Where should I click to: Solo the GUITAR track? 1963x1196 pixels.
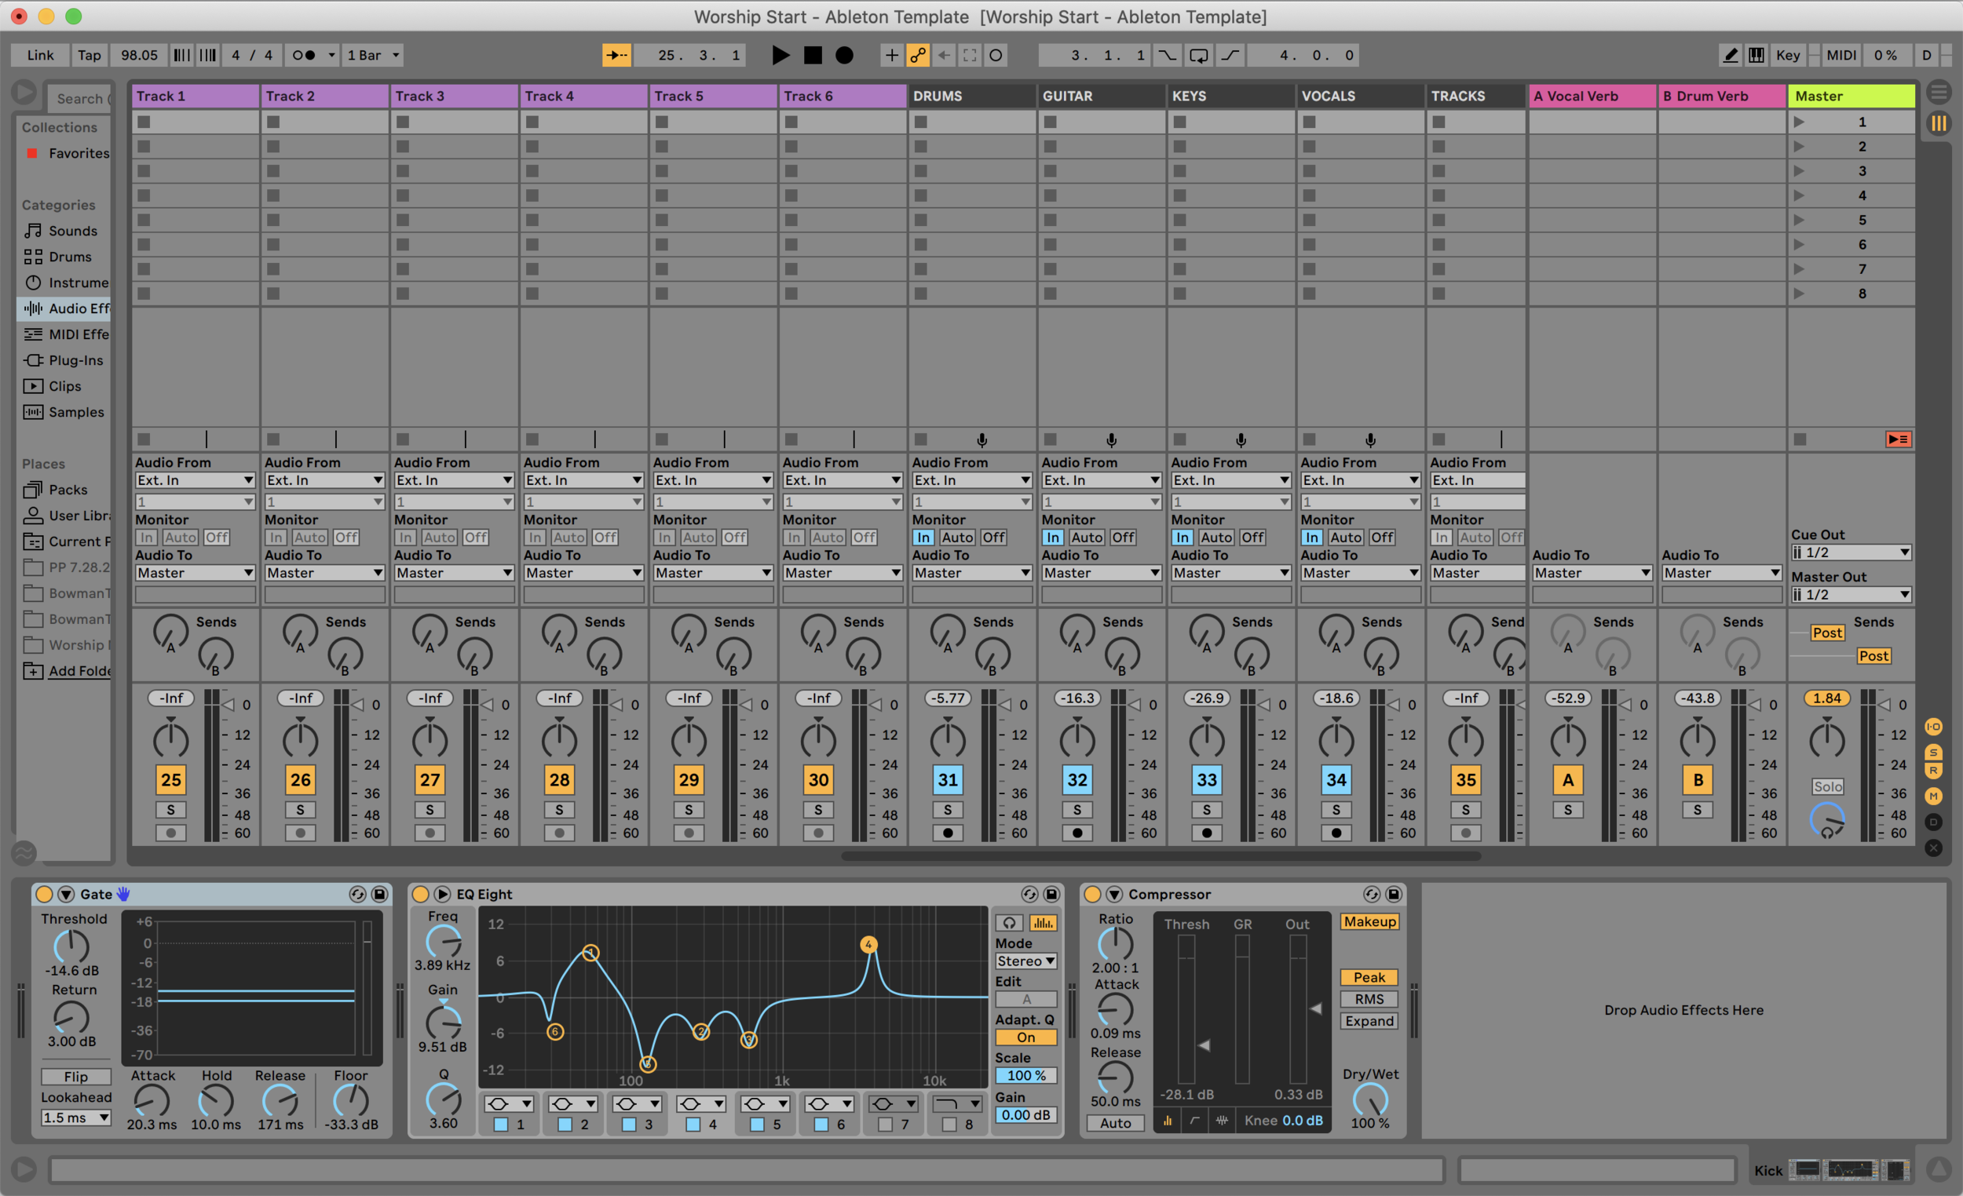coord(1077,810)
